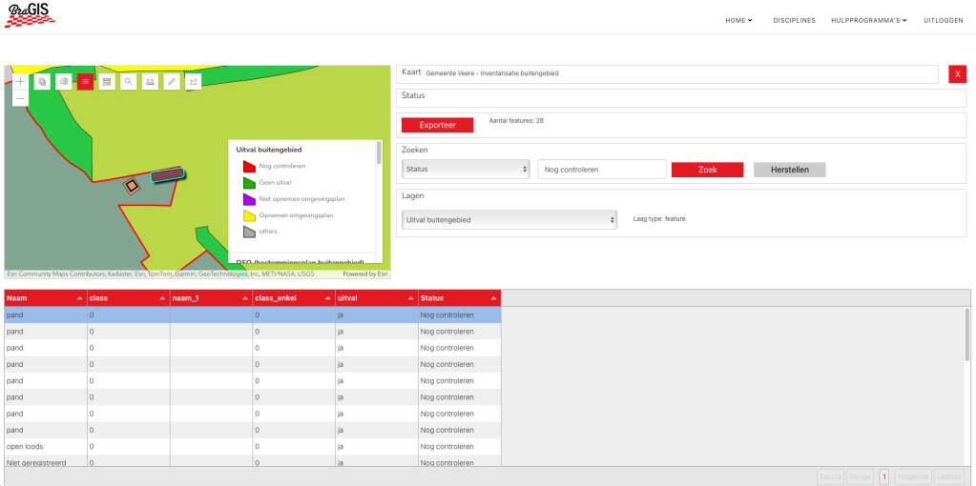Zoom out on the map
The image size is (976, 486).
20,98
